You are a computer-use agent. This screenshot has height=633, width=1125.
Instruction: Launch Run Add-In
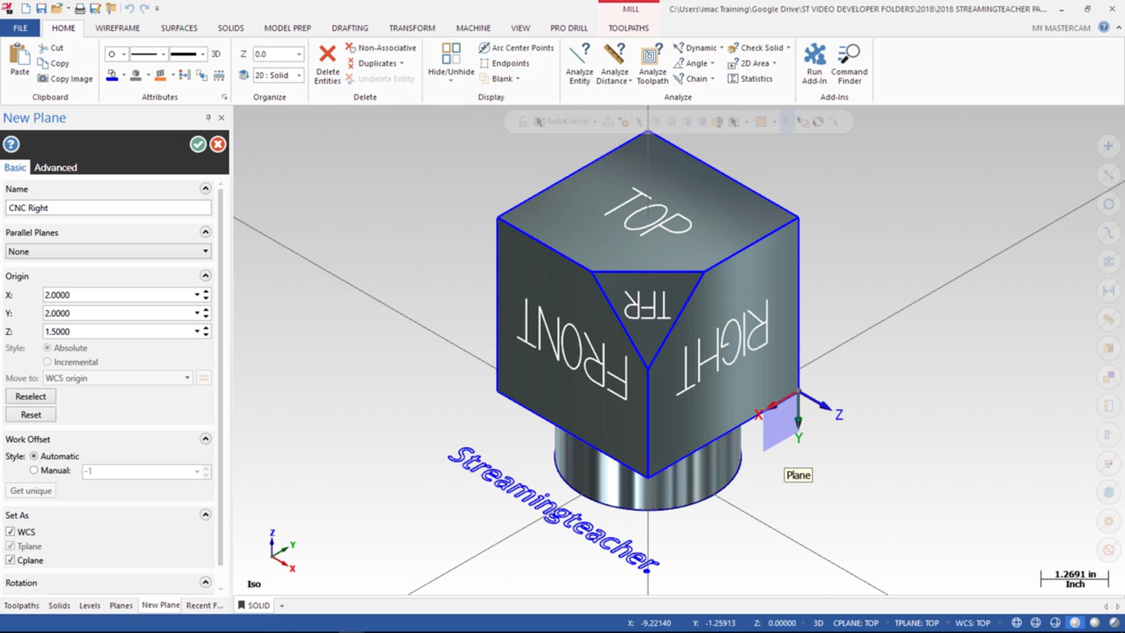click(x=814, y=63)
